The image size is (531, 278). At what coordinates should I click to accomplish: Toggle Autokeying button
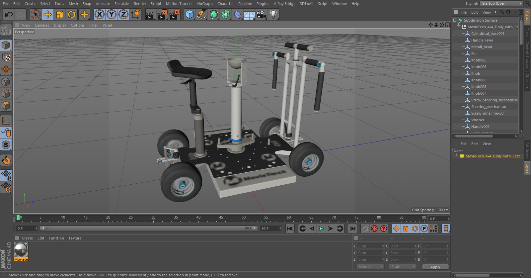[x=374, y=229]
